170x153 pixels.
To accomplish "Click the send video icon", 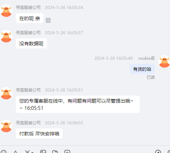I will tap(67, 152).
